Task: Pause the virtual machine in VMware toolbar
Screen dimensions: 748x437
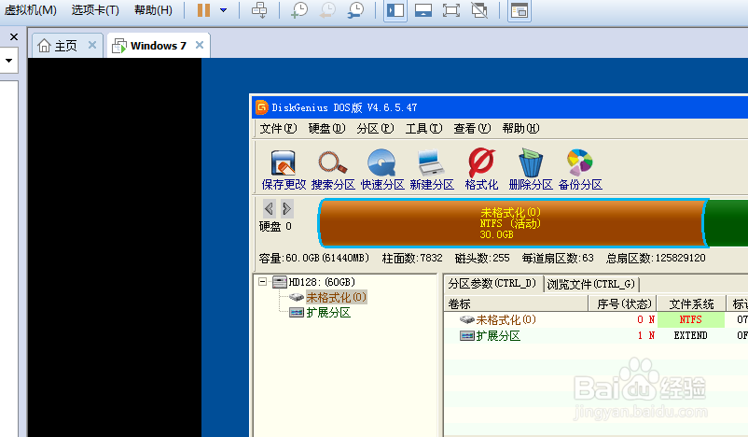Action: click(x=203, y=10)
